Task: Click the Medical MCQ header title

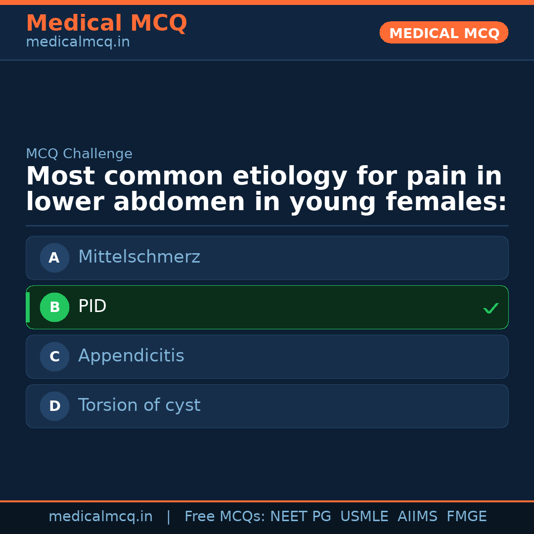Action: pyautogui.click(x=106, y=23)
